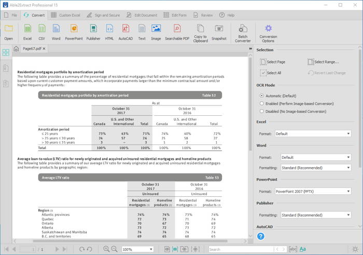363x255 pixels.
Task: Click the Select All button
Action: point(270,73)
